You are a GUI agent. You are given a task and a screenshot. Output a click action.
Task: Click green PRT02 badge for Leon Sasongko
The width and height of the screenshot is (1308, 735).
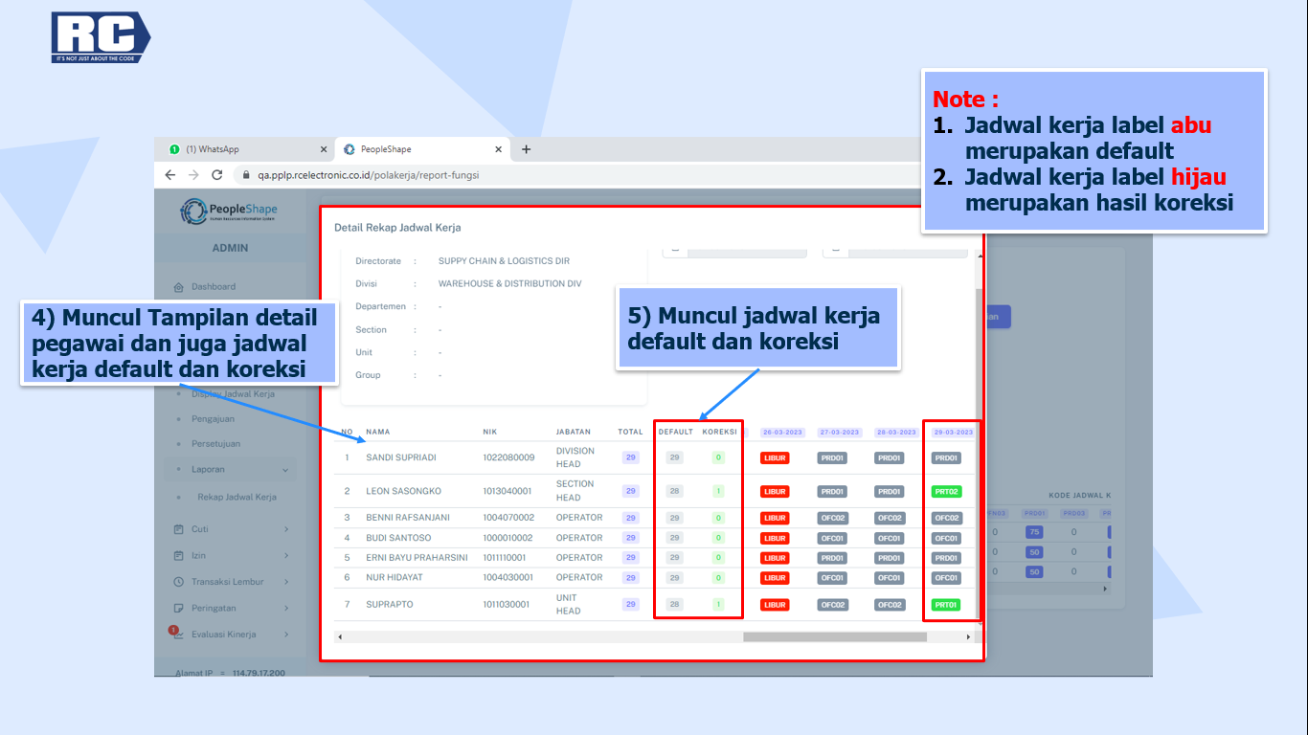click(x=946, y=492)
